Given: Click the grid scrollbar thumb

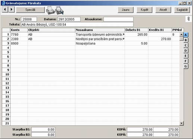Looking at the screenshot, I should point(181,38).
